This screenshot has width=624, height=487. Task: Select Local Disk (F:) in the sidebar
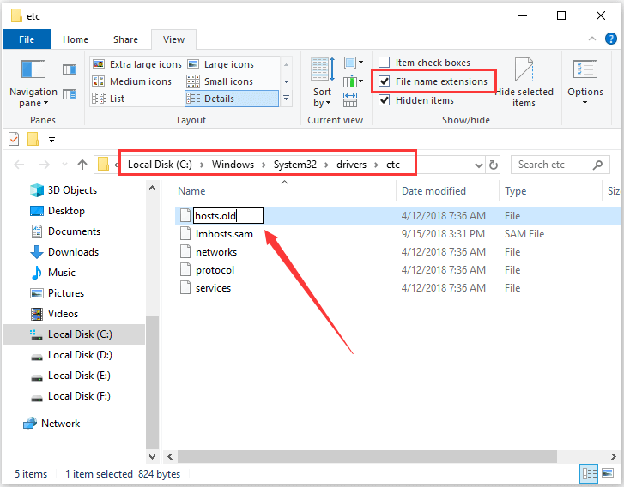pos(71,396)
